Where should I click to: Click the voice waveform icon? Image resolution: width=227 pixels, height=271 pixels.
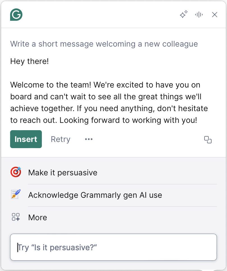point(199,15)
